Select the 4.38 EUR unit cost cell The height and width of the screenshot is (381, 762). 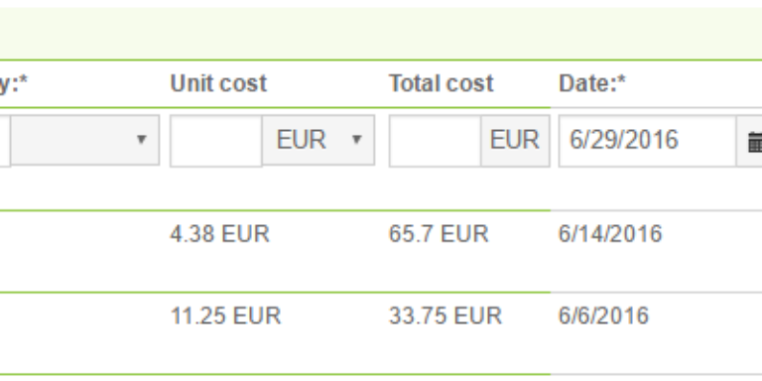point(219,234)
